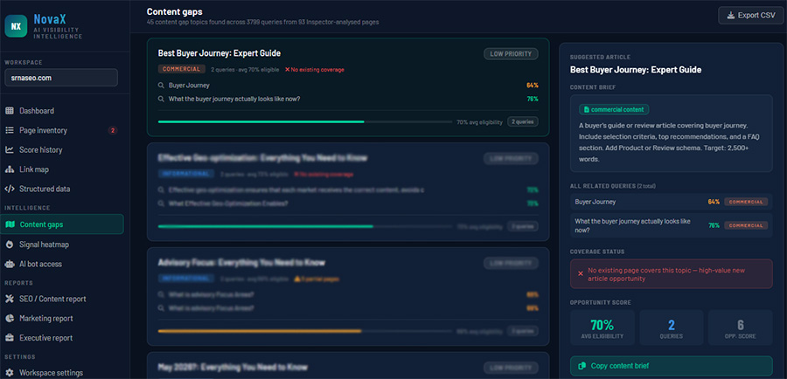This screenshot has width=787, height=379.
Task: Select Content gaps in sidebar
Action: click(62, 224)
